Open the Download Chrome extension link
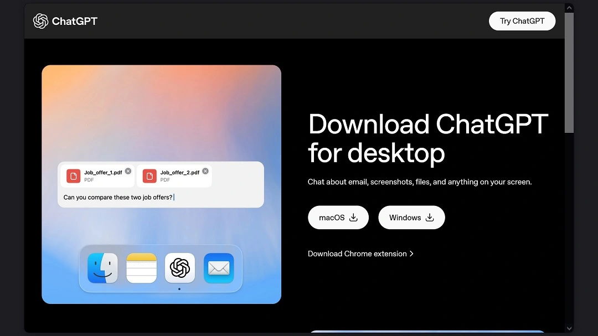This screenshot has width=598, height=336. pos(360,254)
